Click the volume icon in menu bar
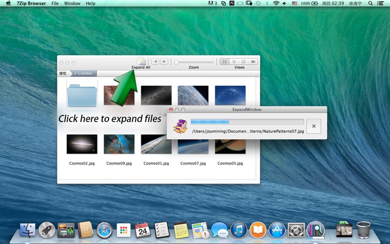Viewport: 390px width, 244px height. point(285,3)
